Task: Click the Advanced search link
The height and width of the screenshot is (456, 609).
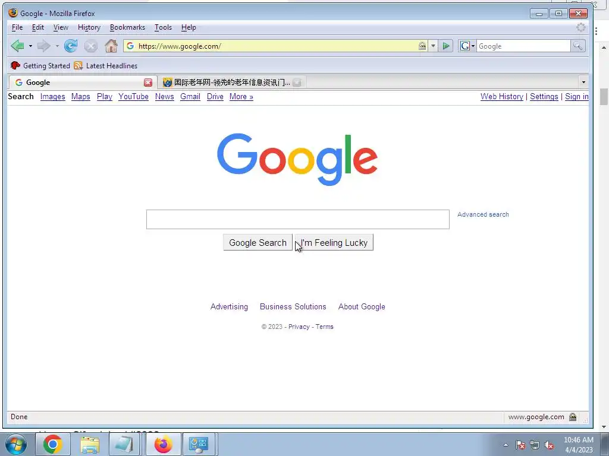Action: click(x=483, y=214)
